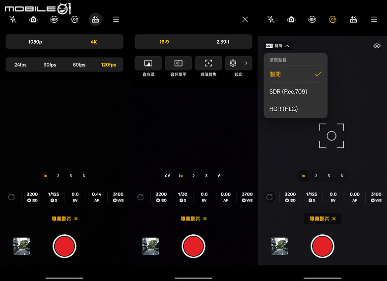Select SDR (Rec.709) option

pos(295,92)
